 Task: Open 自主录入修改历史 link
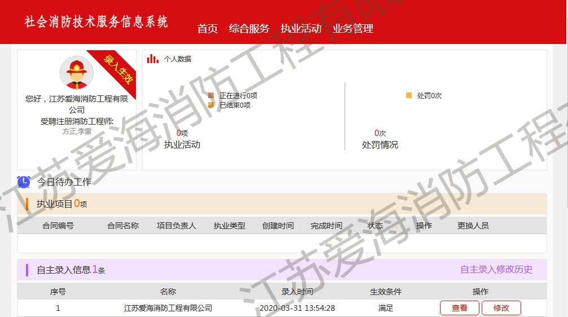(x=496, y=270)
